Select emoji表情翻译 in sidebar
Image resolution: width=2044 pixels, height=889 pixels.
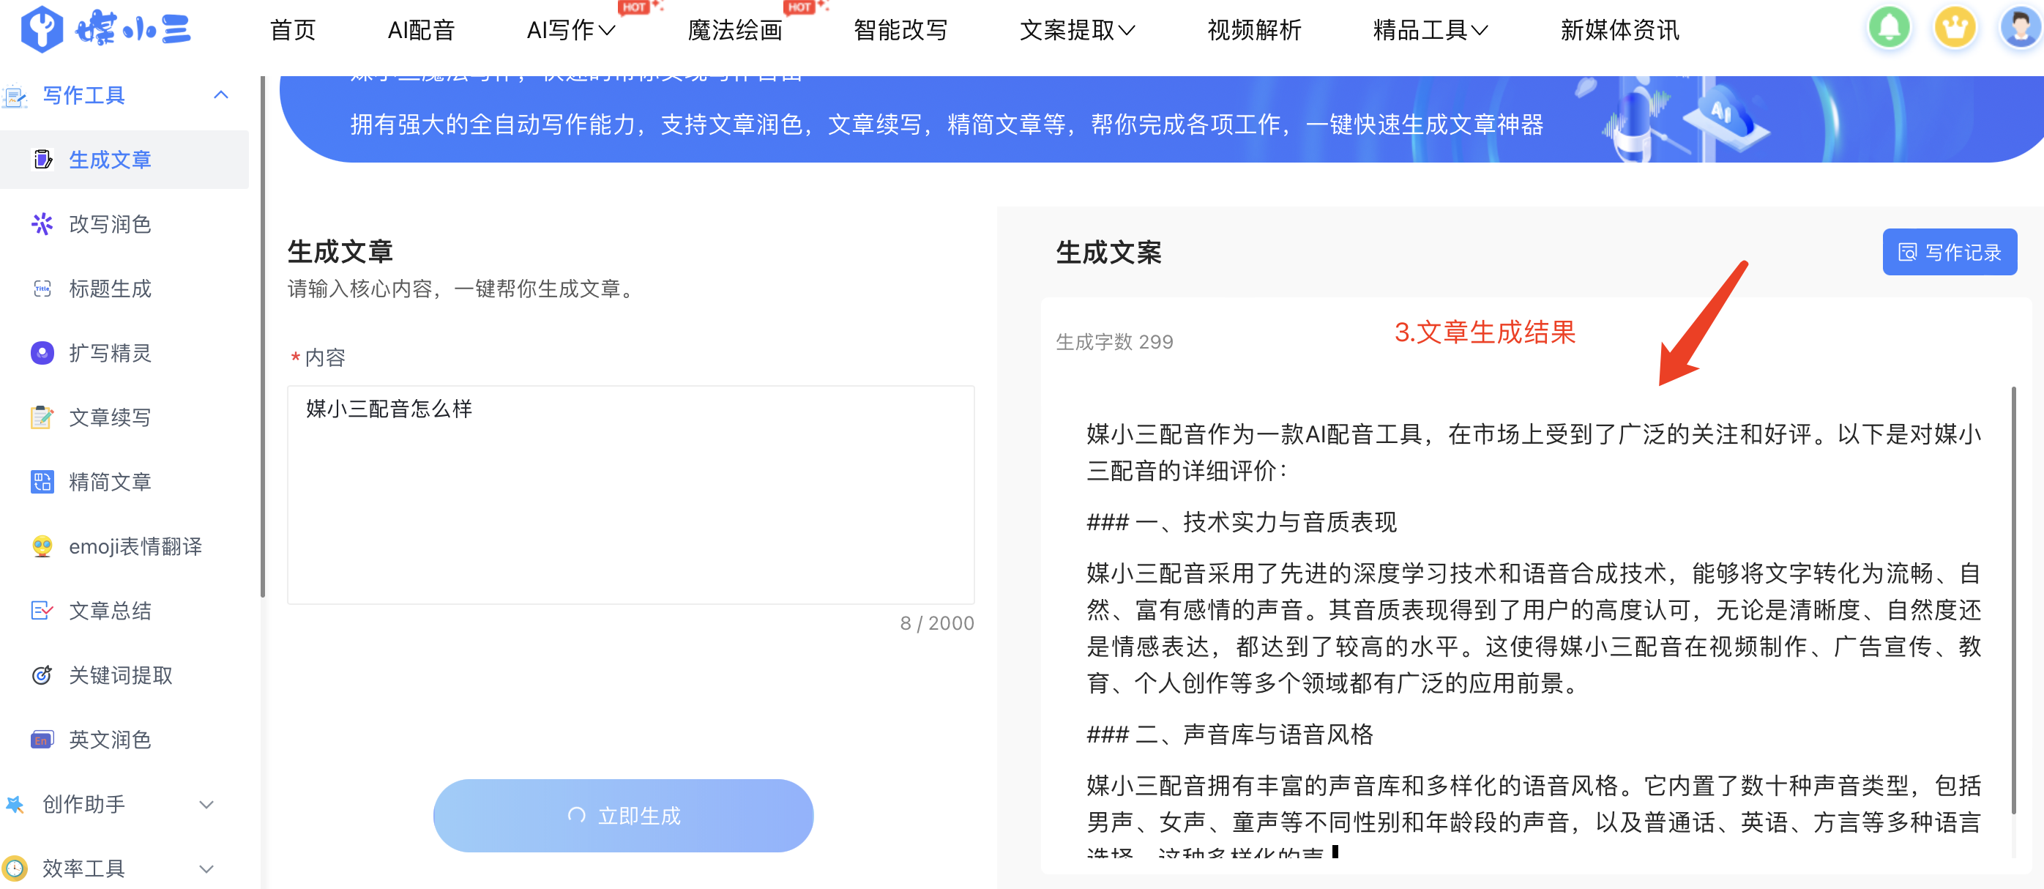click(x=124, y=546)
